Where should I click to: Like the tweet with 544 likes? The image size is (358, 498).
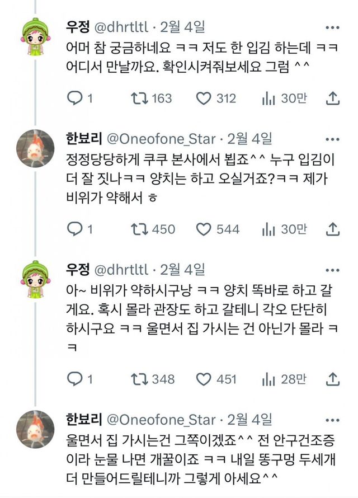point(204,229)
